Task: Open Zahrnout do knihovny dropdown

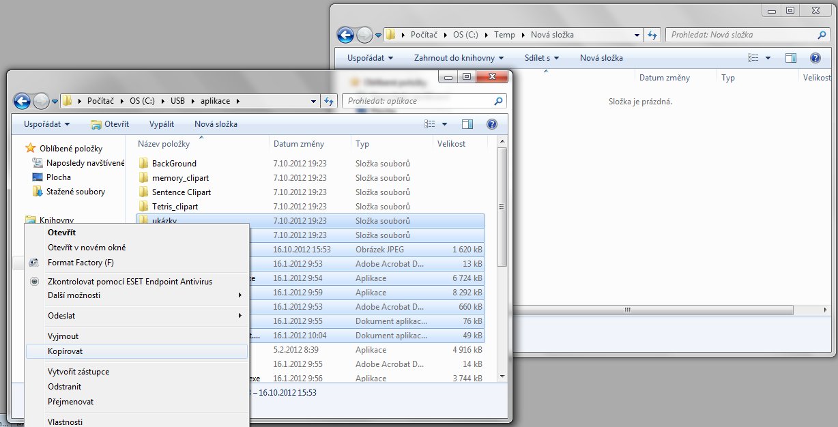Action: tap(459, 58)
